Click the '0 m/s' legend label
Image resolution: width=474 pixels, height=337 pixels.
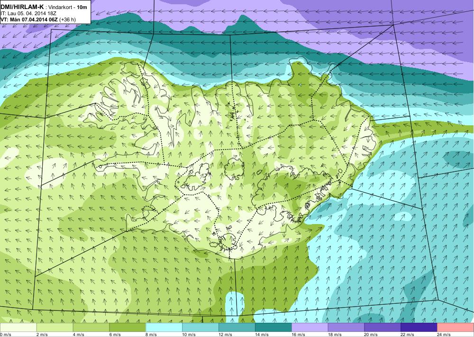[x=6, y=335]
